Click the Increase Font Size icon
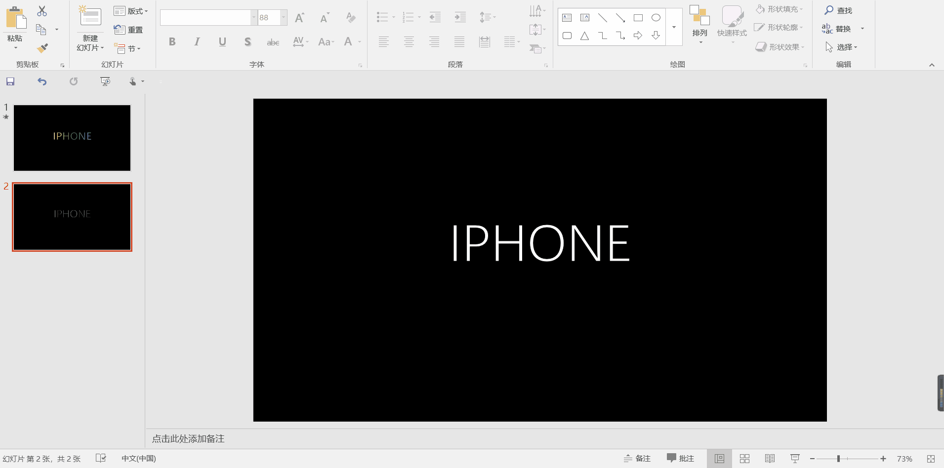 click(300, 18)
